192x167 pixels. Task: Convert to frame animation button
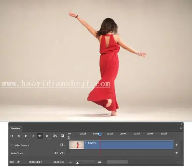coord(12,162)
